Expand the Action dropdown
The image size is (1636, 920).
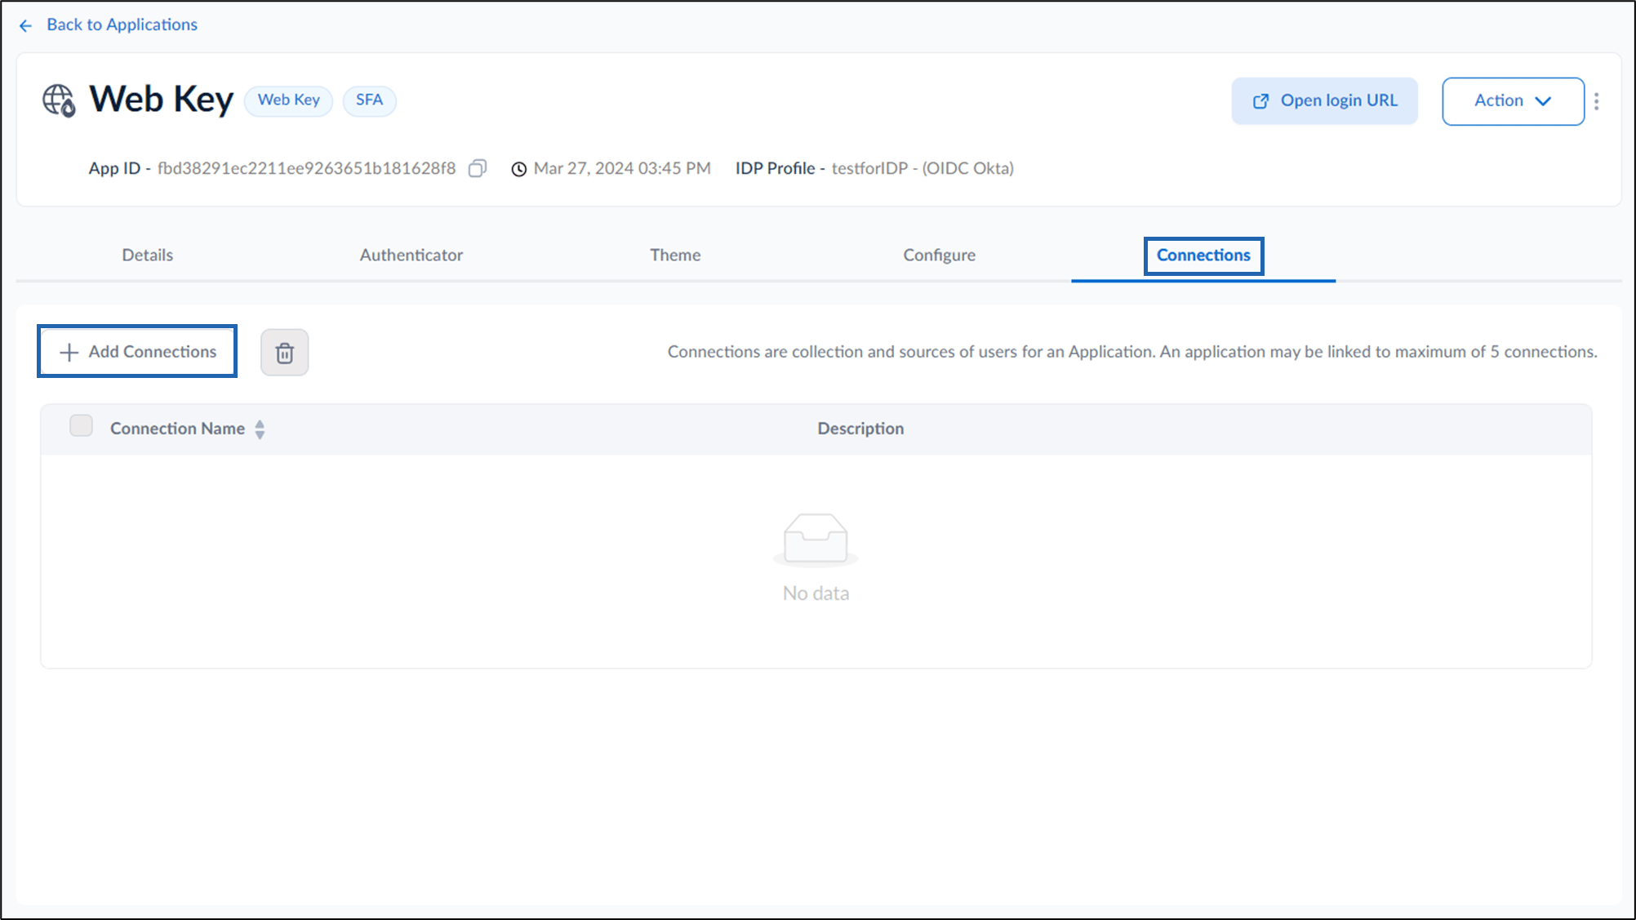[1513, 101]
